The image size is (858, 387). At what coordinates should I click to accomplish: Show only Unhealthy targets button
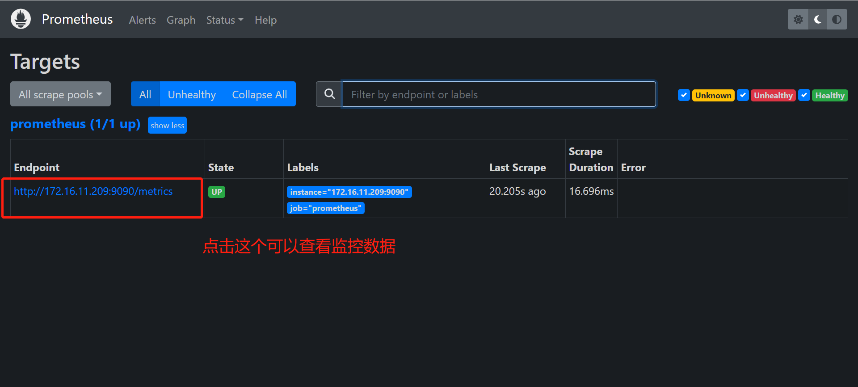[192, 94]
